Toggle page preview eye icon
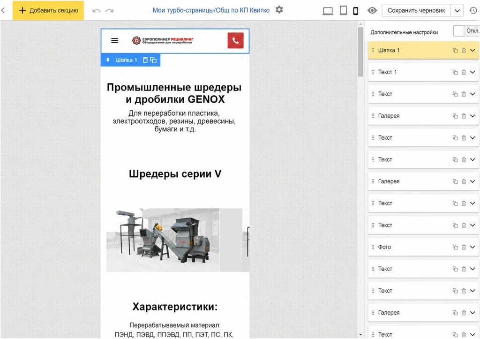This screenshot has width=480, height=339. click(x=372, y=11)
